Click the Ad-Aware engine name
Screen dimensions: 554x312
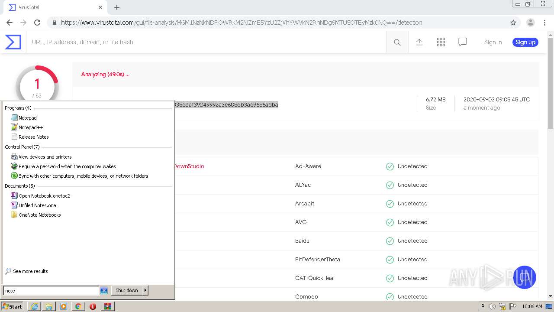[308, 166]
